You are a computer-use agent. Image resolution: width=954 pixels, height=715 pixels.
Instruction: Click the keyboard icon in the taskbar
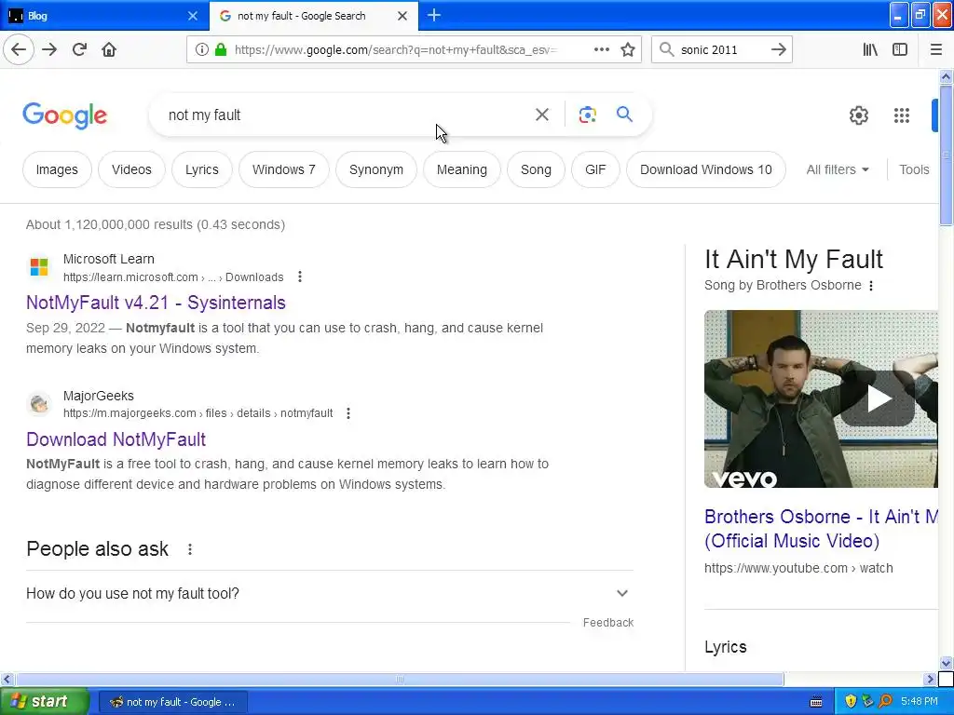click(x=816, y=702)
